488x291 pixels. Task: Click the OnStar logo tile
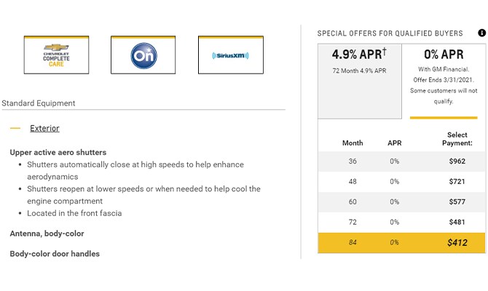pyautogui.click(x=143, y=55)
